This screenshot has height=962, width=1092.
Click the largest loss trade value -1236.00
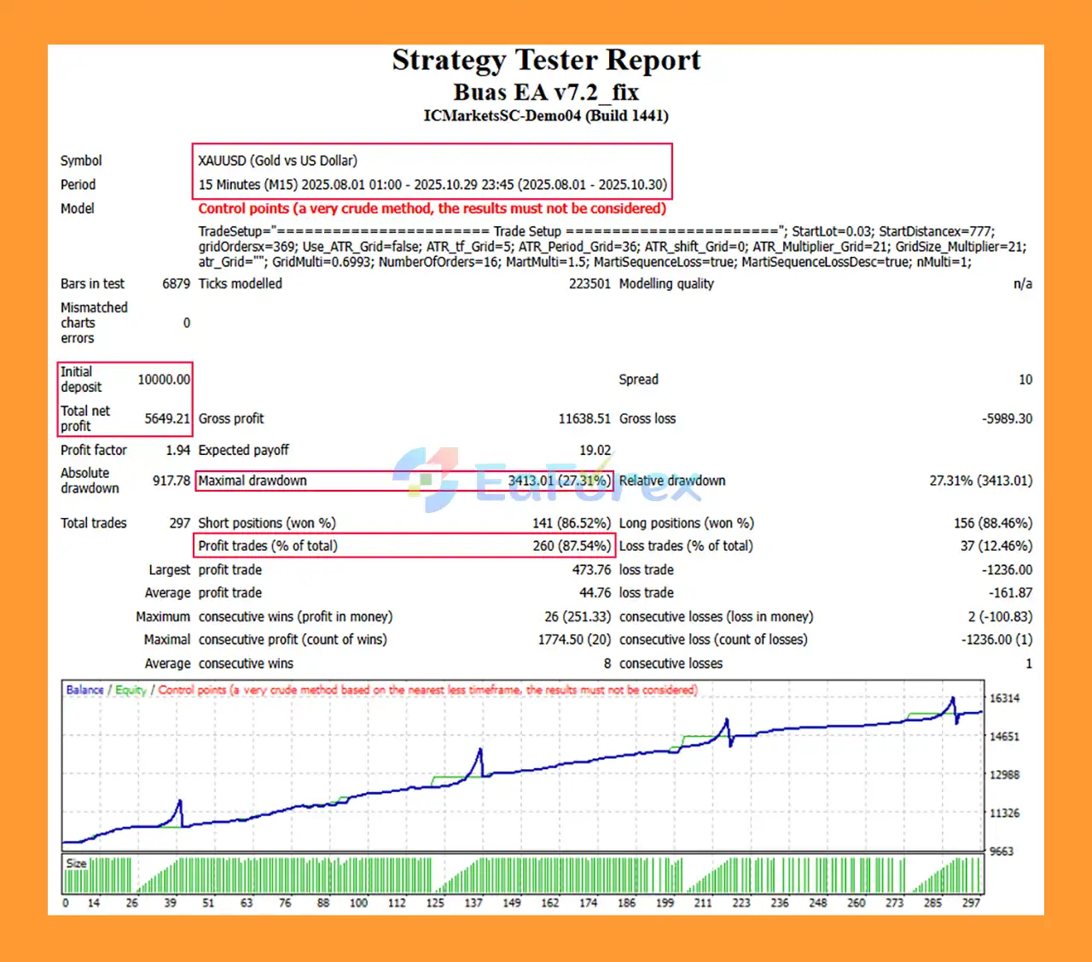pyautogui.click(x=1007, y=569)
